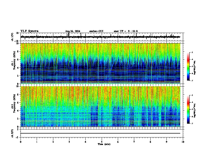Click the date text 'Aug.26, 2024'
Screen dimensions: 206x159
tap(73, 31)
